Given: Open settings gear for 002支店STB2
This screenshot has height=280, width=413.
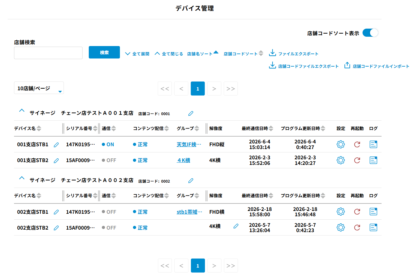Looking at the screenshot, I should pos(341,227).
